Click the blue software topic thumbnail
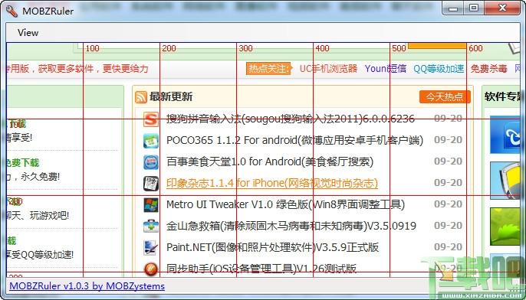This screenshot has width=526, height=300. (x=505, y=135)
